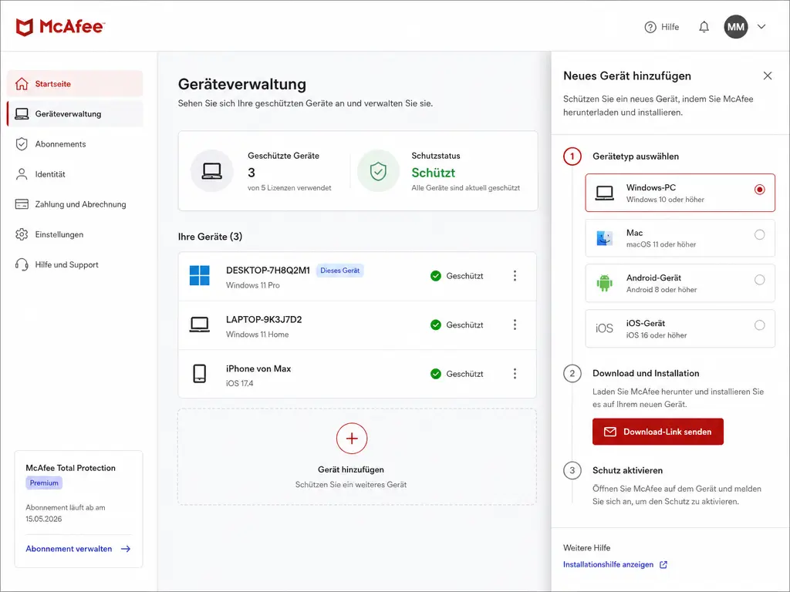Click the Schutzstatus shield icon
The height and width of the screenshot is (592, 790).
[378, 171]
